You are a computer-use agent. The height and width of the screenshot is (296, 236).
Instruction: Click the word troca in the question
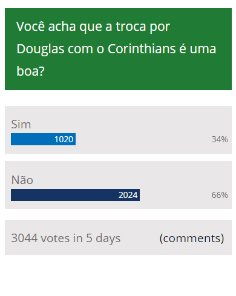[131, 27]
